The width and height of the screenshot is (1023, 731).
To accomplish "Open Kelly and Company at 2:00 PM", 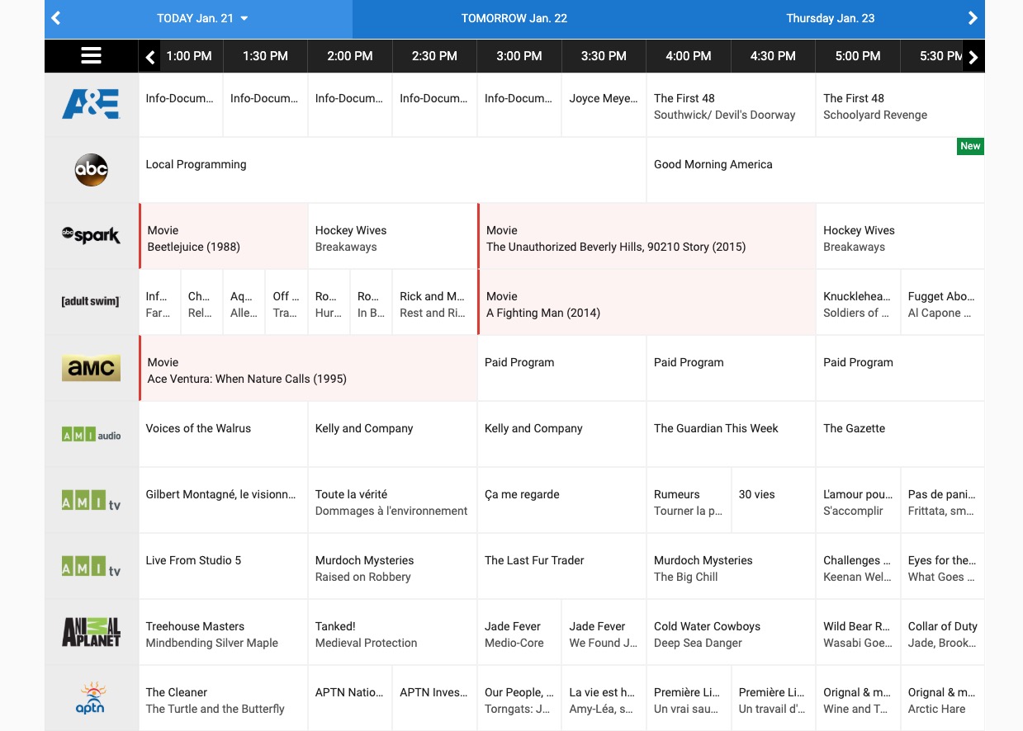I will click(392, 434).
